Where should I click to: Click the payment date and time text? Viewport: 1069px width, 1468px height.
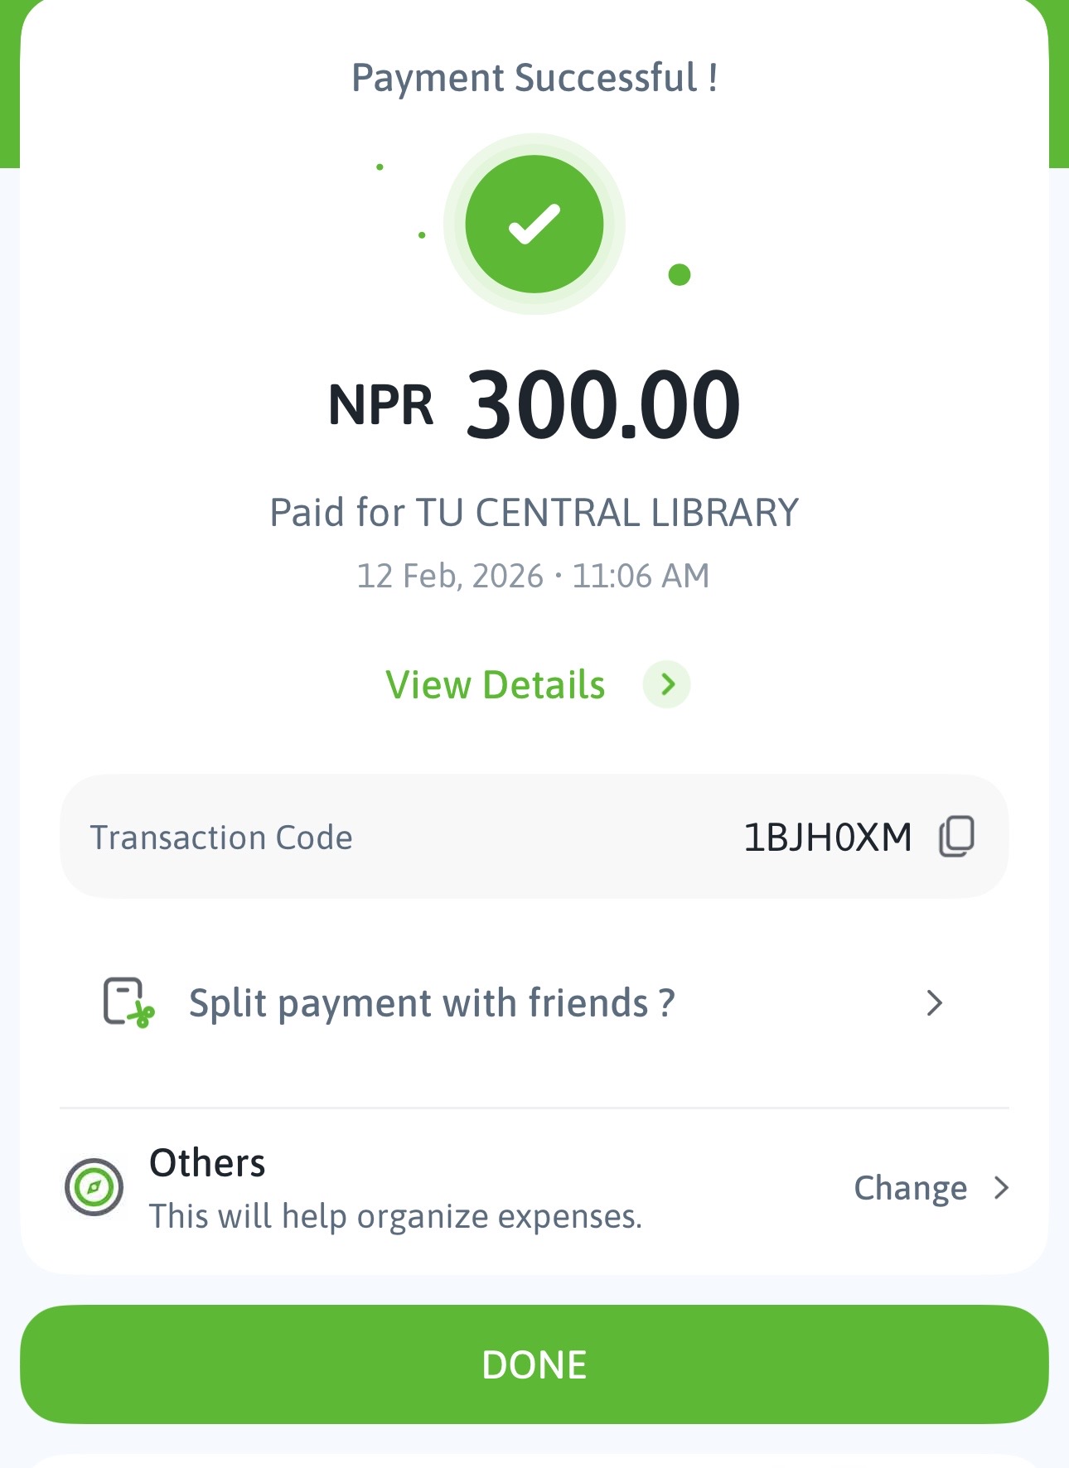point(533,576)
